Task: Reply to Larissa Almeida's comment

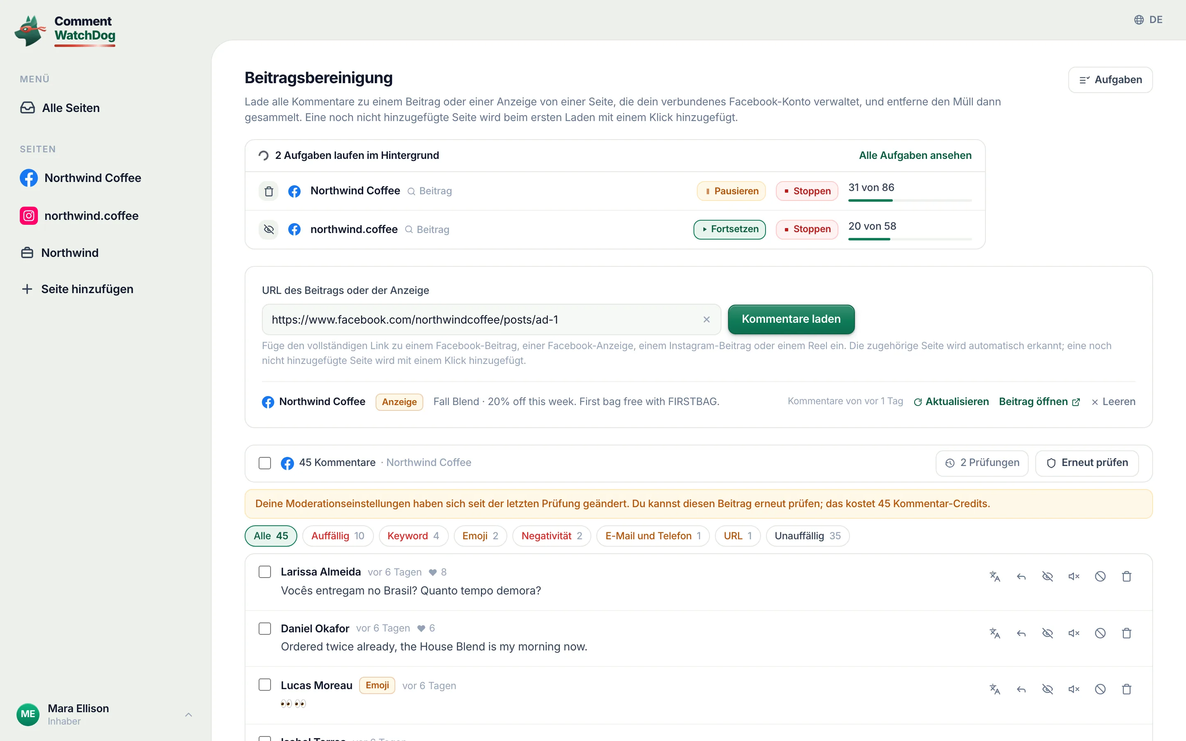Action: (1021, 576)
